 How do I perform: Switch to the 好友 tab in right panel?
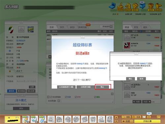pos(136,27)
